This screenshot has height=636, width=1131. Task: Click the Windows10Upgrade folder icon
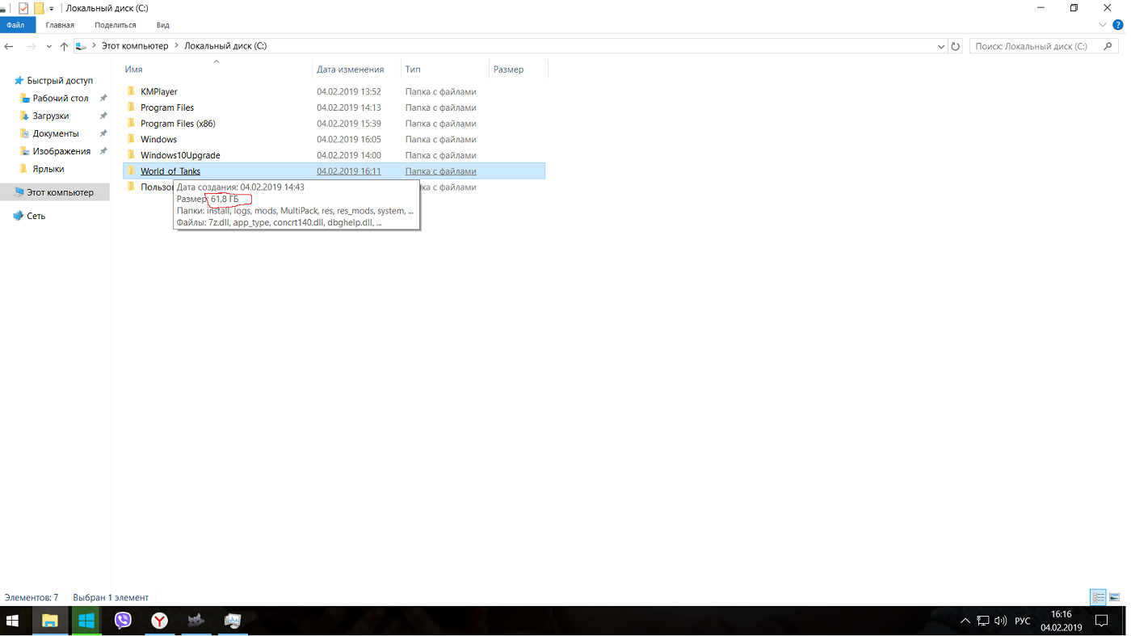(x=132, y=154)
